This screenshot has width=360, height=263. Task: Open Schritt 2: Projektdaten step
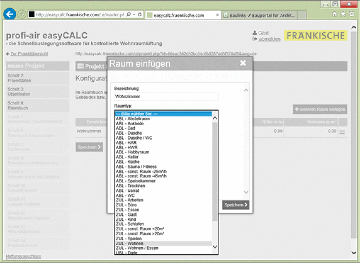pyautogui.click(x=38, y=78)
